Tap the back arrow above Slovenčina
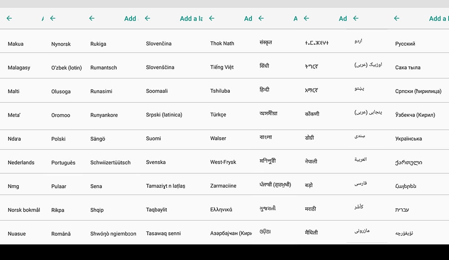Viewport: 449px width, 260px height. [x=147, y=18]
